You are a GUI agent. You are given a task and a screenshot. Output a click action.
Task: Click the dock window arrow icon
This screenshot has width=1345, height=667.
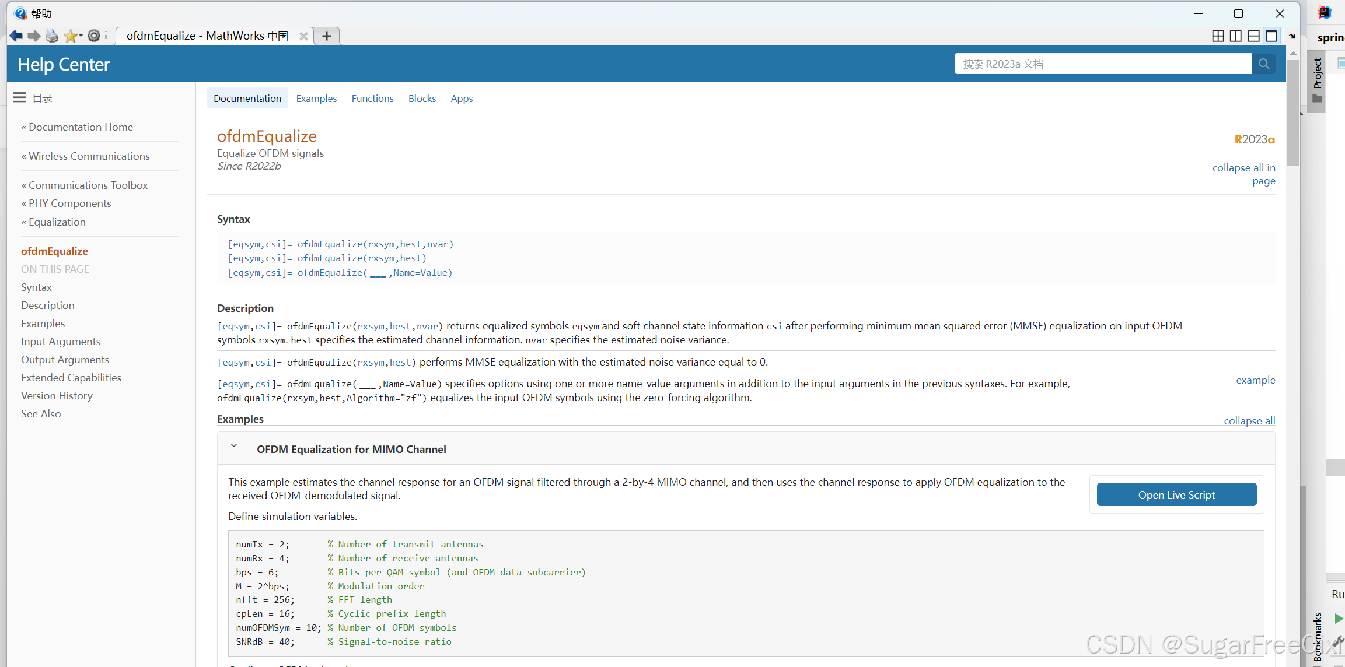[x=1292, y=36]
